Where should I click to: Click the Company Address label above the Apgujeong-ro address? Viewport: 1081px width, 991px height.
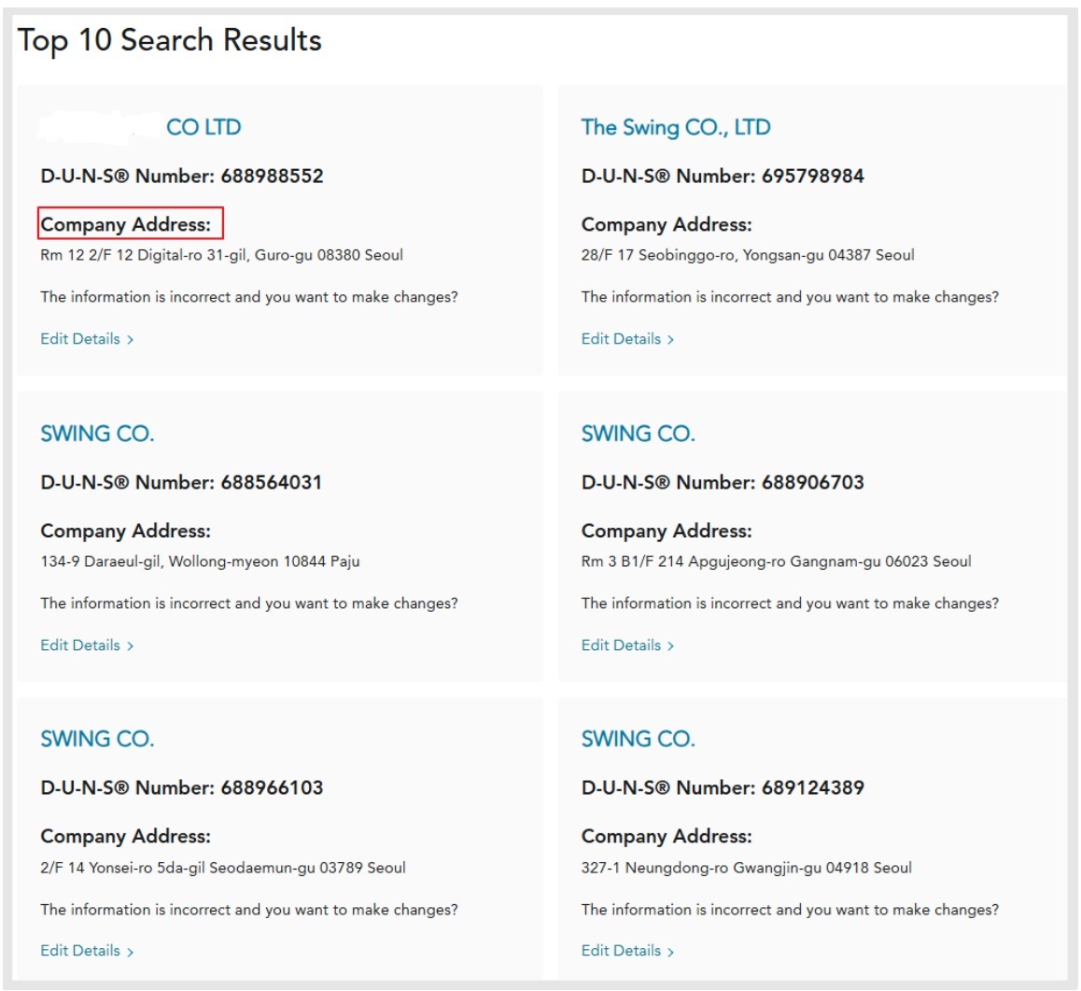(667, 531)
